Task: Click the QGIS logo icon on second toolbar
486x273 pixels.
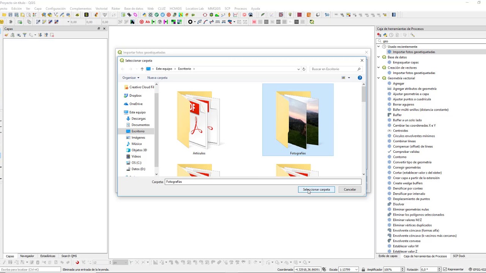Action: pos(312,22)
